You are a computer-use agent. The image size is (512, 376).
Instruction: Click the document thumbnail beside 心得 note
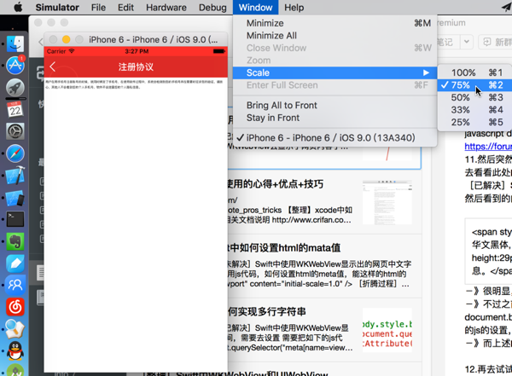tap(387, 202)
